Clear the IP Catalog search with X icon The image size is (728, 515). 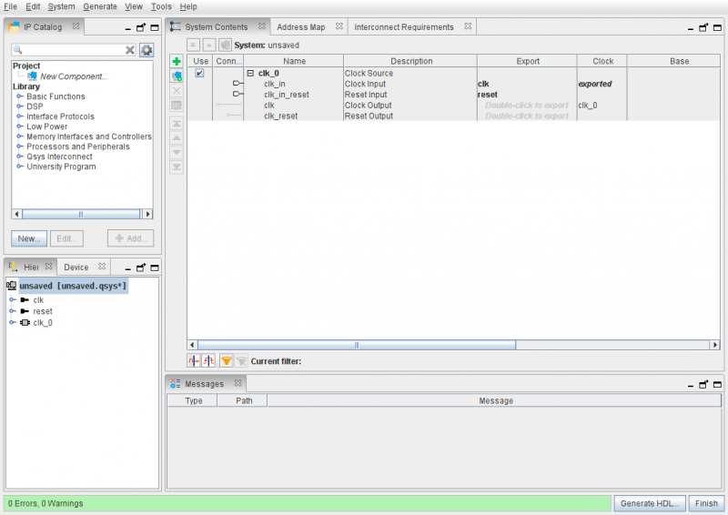[x=130, y=50]
